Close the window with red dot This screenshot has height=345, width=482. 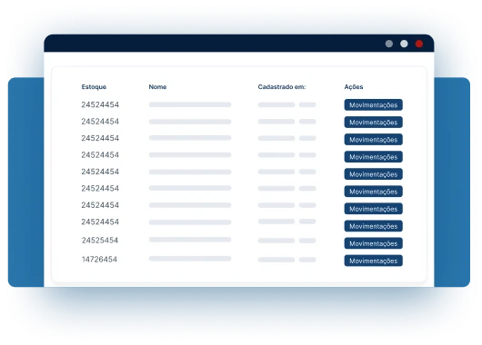click(419, 44)
